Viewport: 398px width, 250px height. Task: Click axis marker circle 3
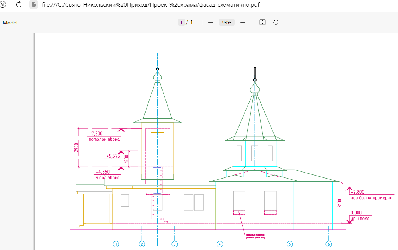point(175,244)
